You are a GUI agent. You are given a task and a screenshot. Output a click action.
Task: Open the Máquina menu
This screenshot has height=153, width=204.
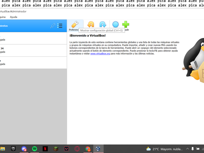tap(3, 17)
